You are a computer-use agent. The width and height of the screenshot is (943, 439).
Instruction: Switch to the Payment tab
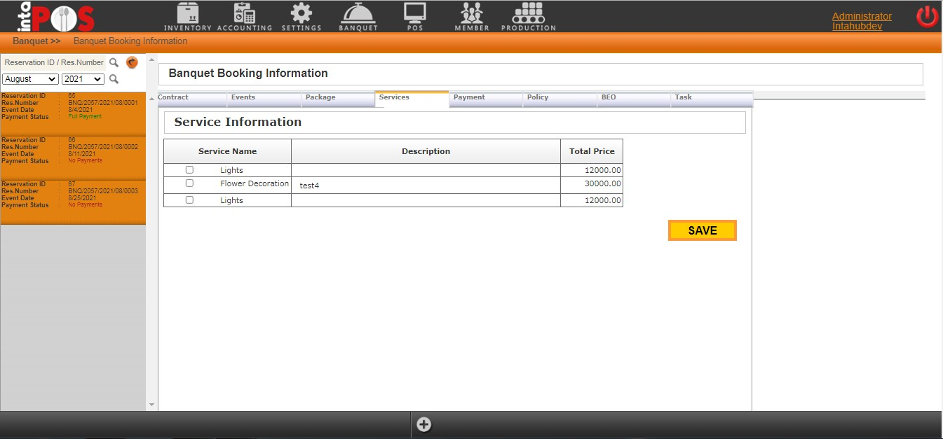click(x=469, y=97)
